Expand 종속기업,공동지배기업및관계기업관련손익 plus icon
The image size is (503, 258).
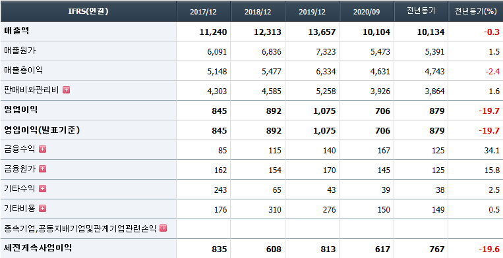coord(163,228)
